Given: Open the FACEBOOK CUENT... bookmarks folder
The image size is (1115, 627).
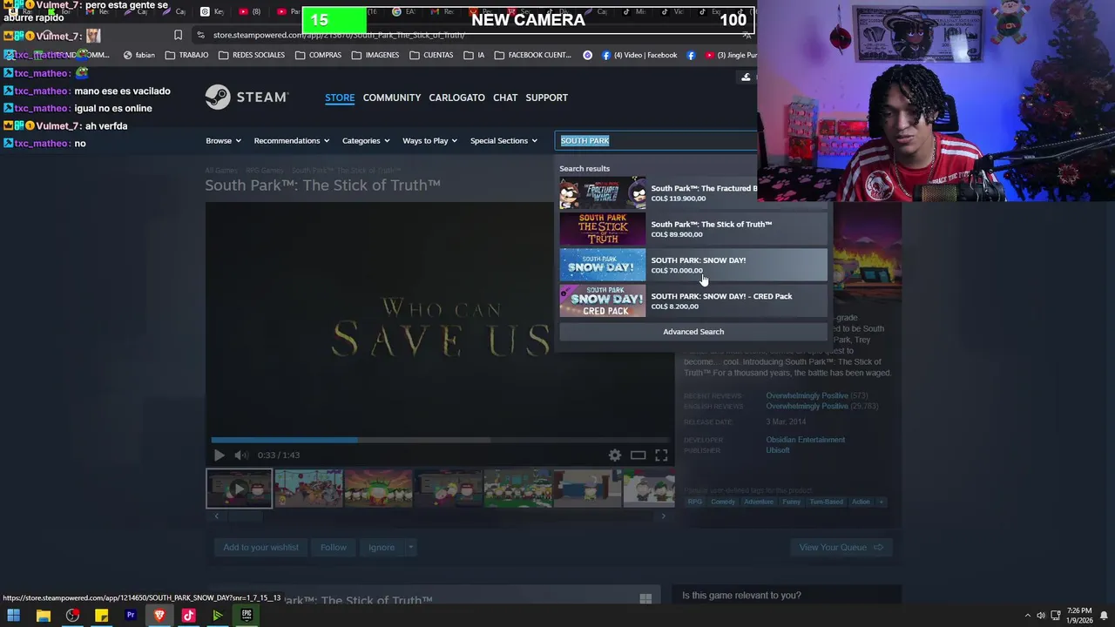Looking at the screenshot, I should 532,55.
